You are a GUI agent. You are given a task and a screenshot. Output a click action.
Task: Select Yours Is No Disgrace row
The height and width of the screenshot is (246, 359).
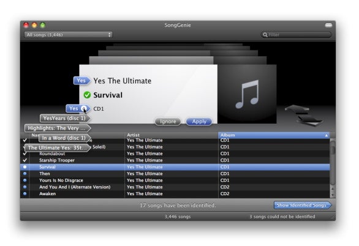click(175, 181)
